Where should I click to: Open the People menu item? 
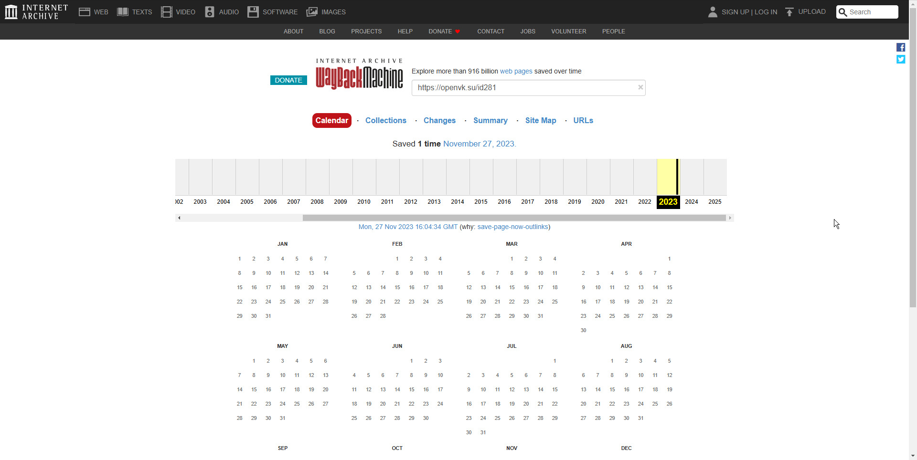614,31
